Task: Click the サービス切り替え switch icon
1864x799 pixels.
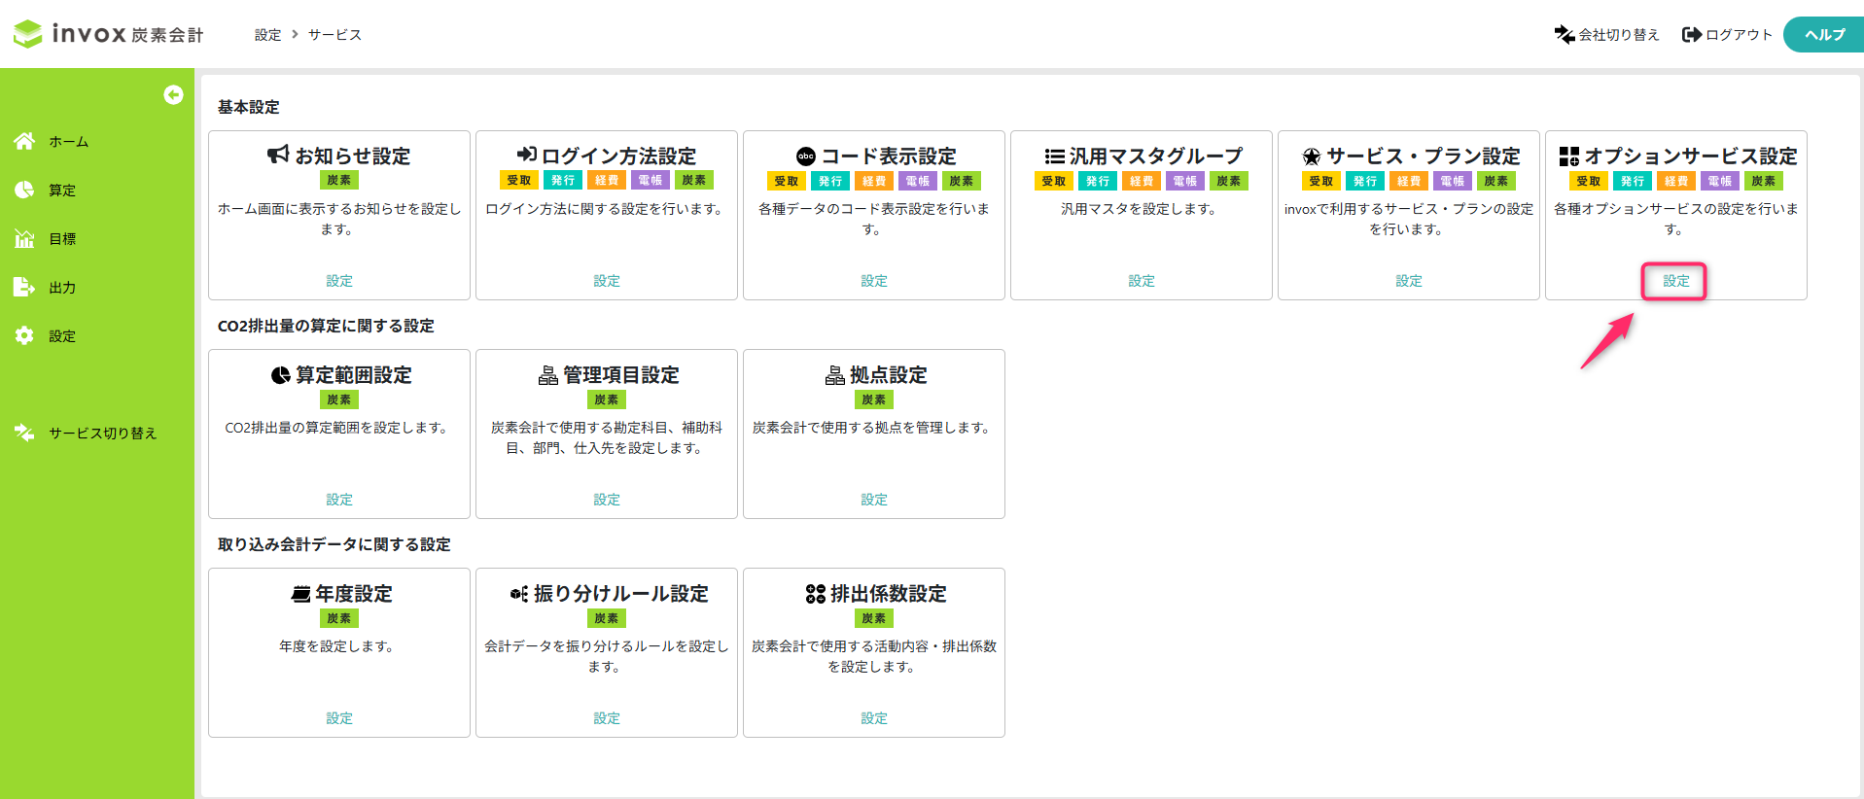Action: click(24, 433)
